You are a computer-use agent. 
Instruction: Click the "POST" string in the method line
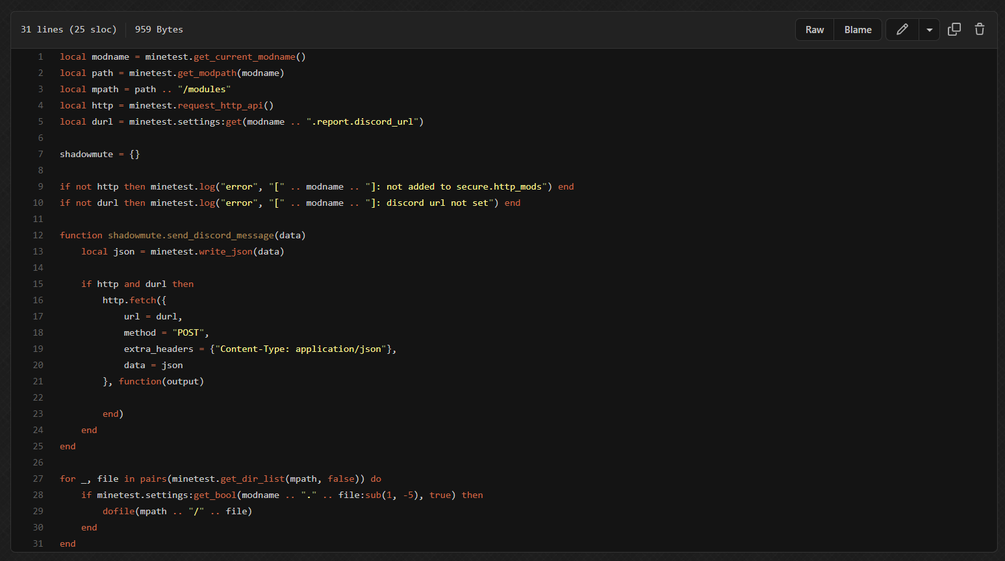[x=188, y=333]
